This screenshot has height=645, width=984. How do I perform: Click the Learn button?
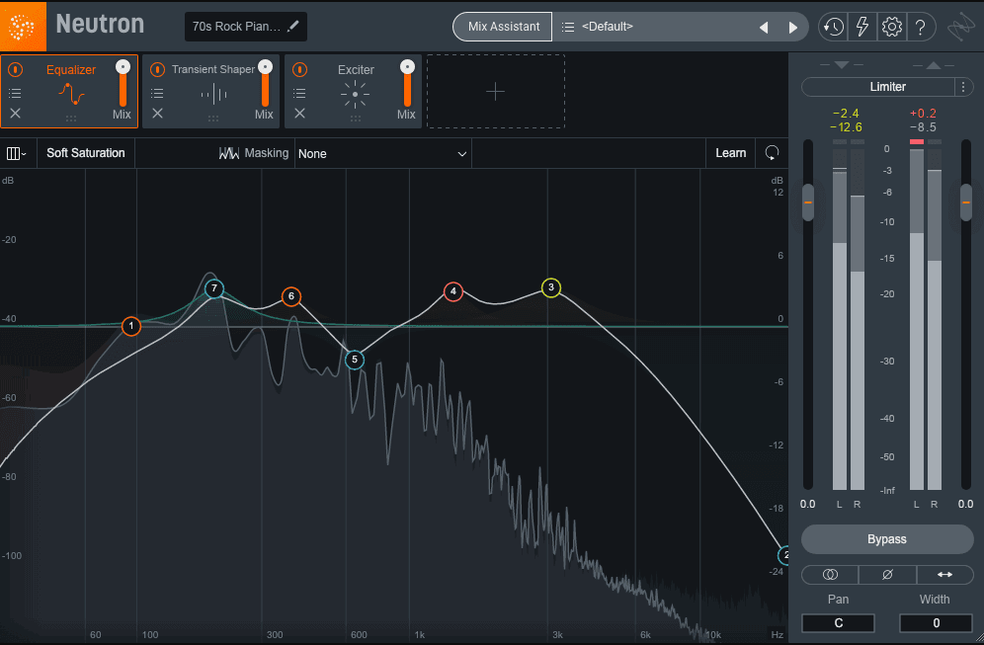[x=730, y=153]
